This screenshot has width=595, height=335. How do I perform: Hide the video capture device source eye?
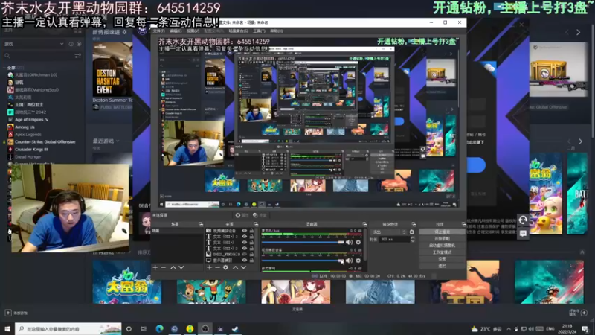point(245,231)
